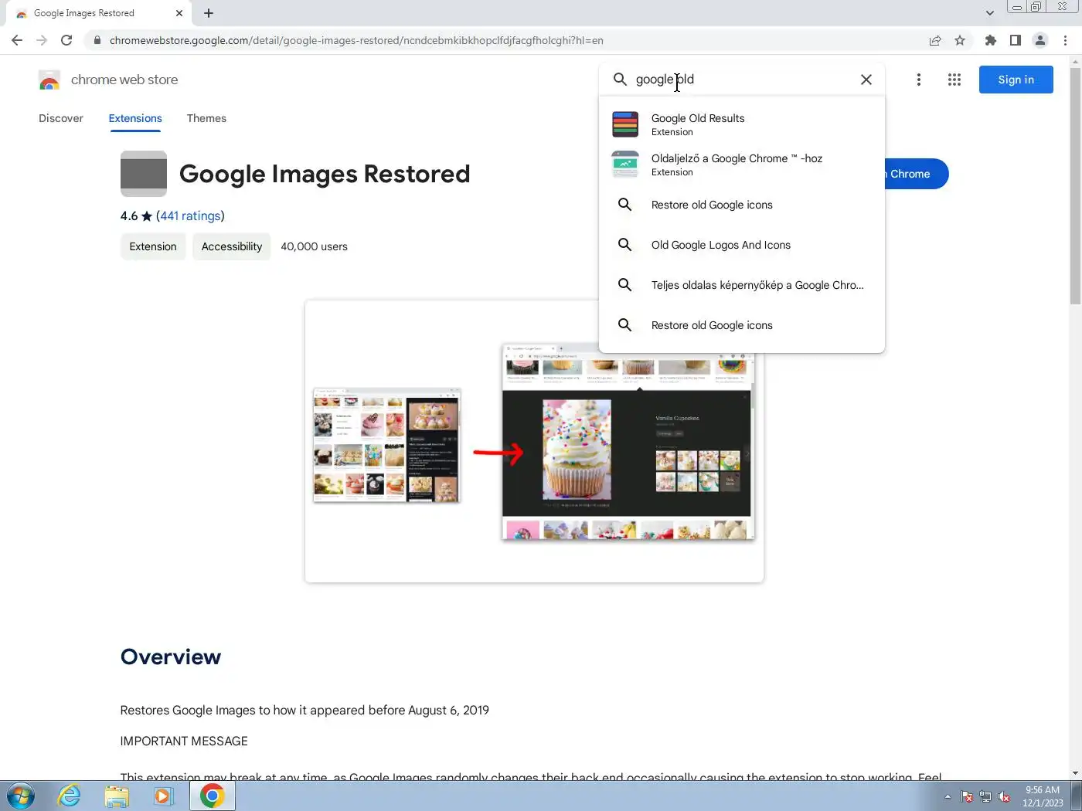Click the Add to Chrome button
Viewport: 1082px width, 811px height.
coord(916,174)
